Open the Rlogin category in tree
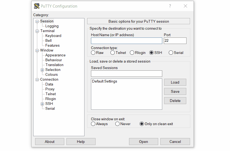The image size is (230, 151). coord(50,99)
